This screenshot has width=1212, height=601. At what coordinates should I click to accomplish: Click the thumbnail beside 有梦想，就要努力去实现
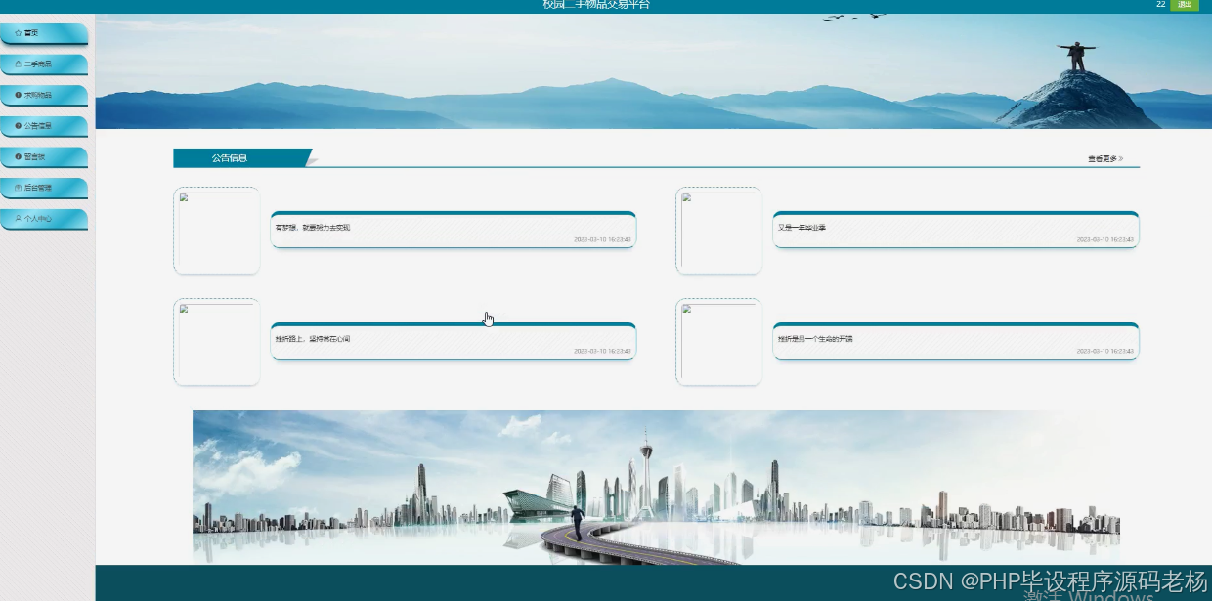coord(217,231)
